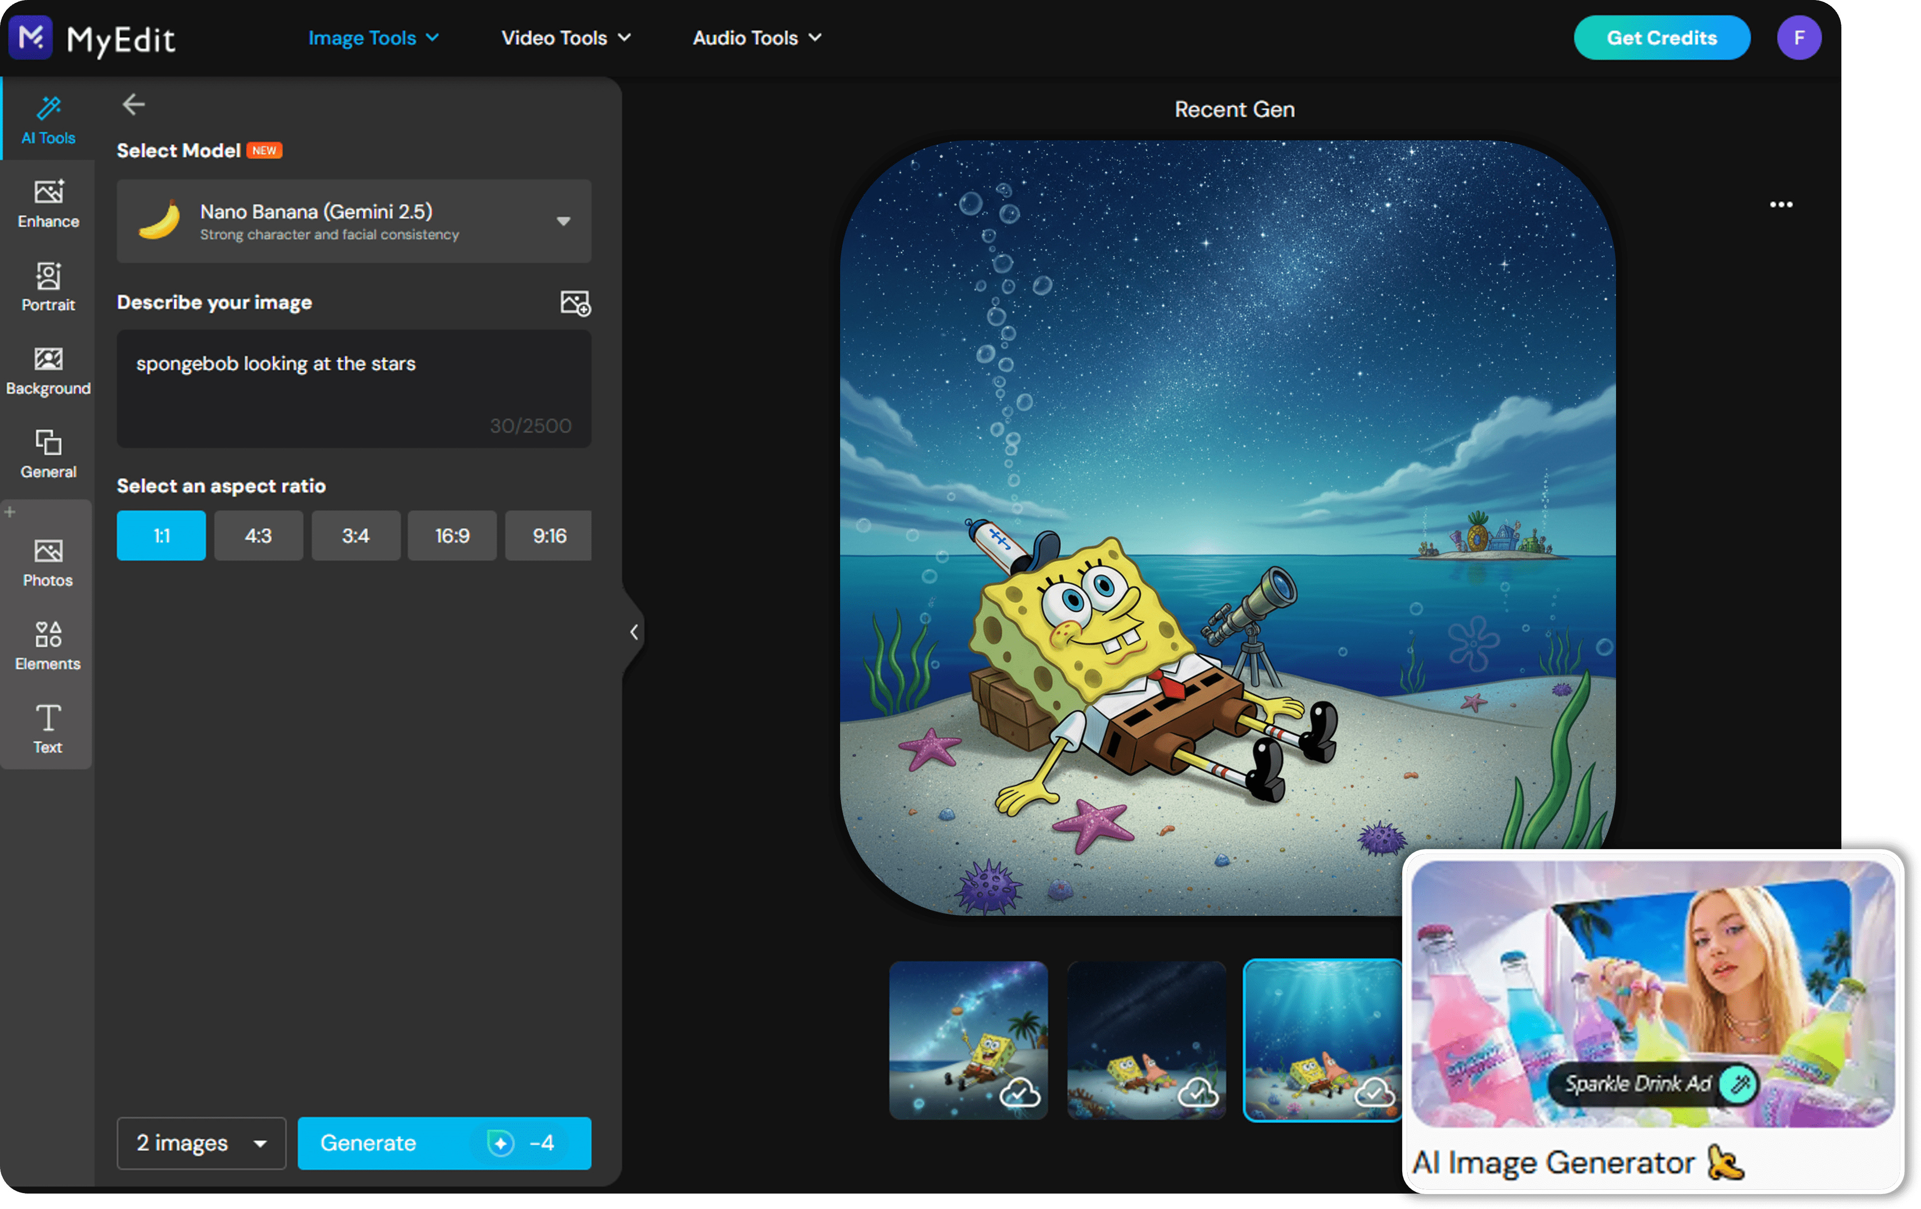
Task: Select the underwater sunbeam thumbnail below Recent Gen
Action: coord(1323,1038)
